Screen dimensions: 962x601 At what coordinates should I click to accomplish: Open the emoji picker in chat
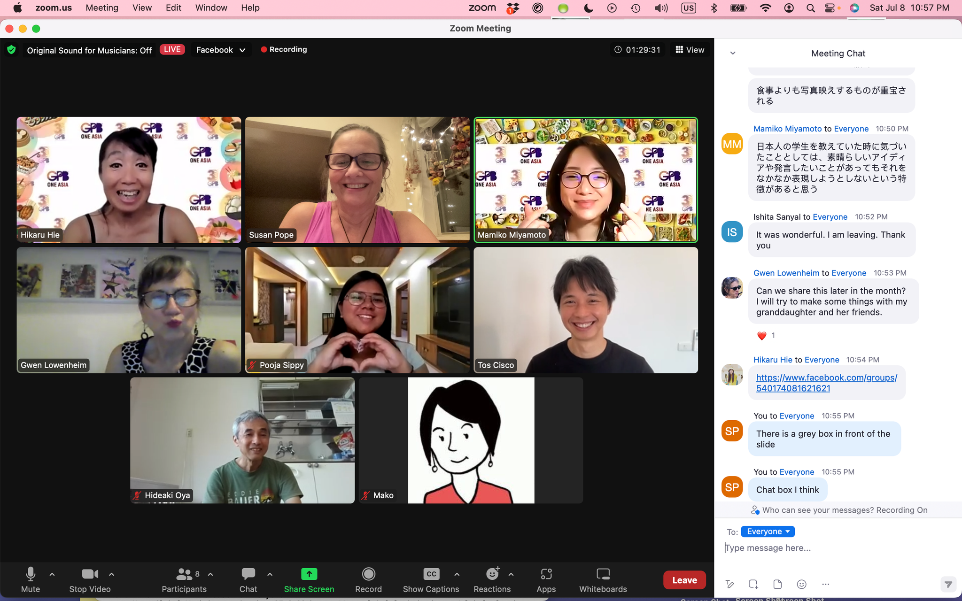802,584
